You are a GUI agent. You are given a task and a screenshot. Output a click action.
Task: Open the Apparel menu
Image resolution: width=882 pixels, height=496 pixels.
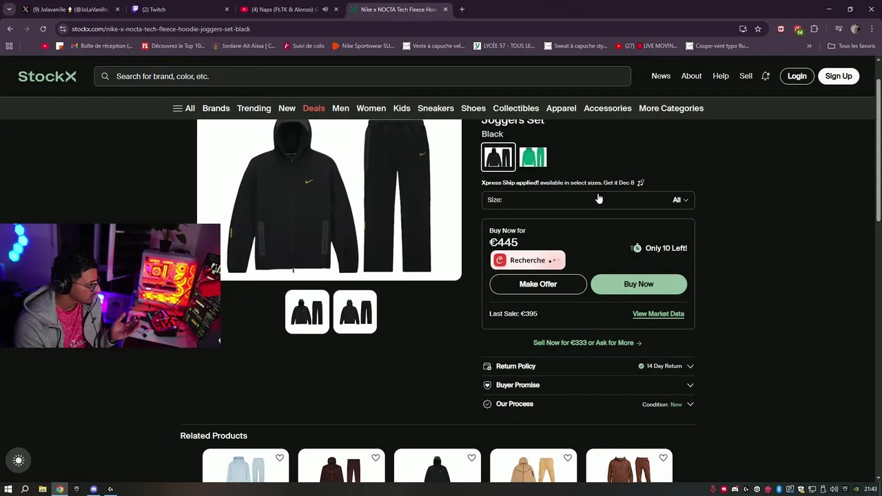tap(561, 108)
